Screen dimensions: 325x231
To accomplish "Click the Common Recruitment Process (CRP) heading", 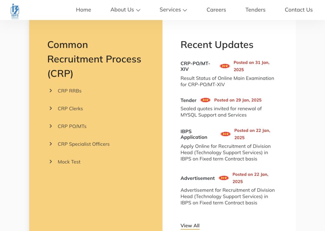I will 94,59.
